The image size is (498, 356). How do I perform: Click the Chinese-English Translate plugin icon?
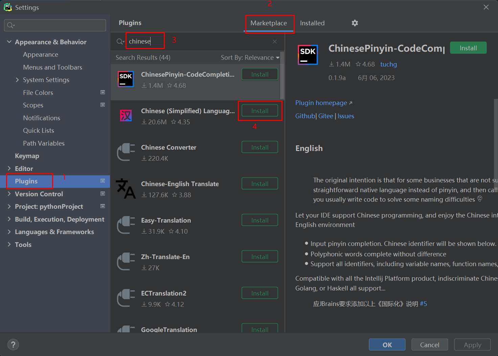pos(126,189)
